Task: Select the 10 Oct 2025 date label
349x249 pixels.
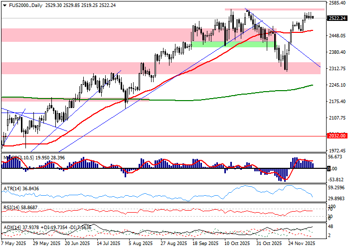Action: click(x=237, y=244)
